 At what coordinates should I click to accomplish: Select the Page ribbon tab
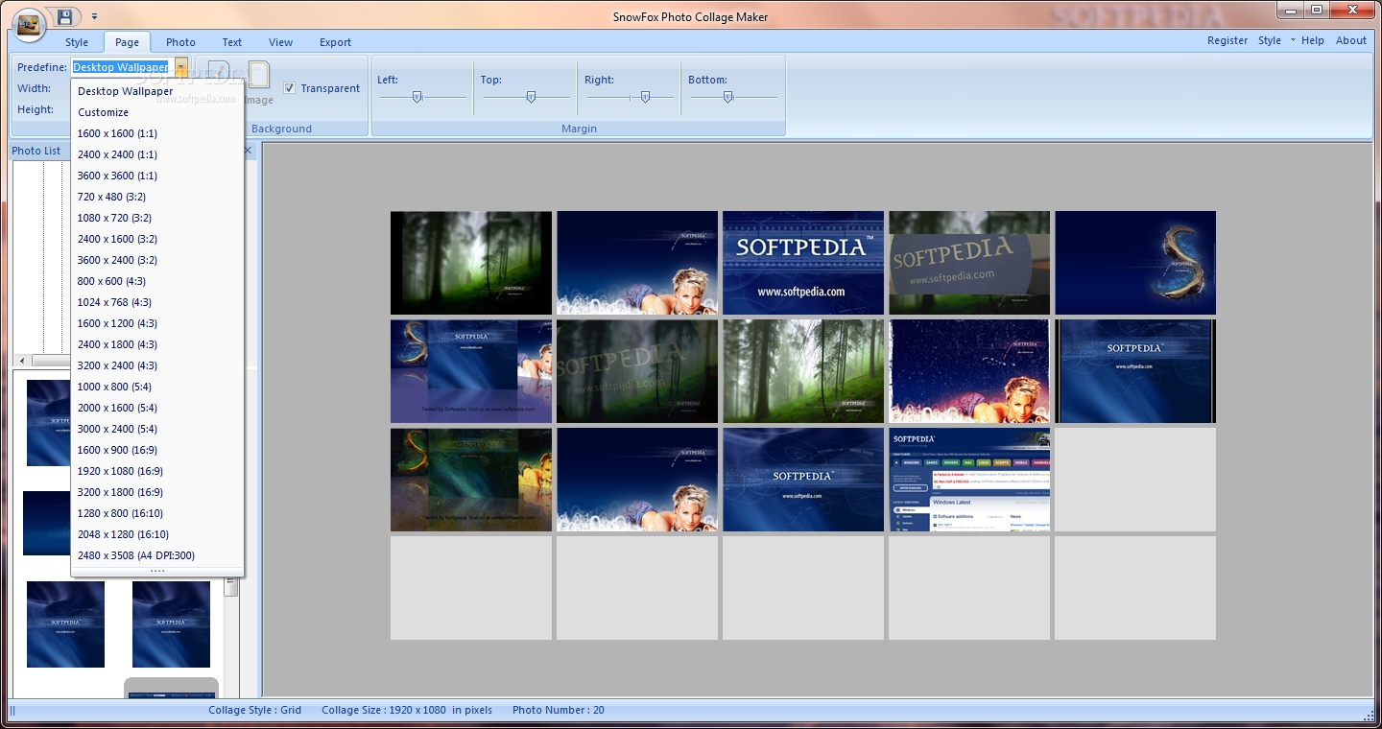coord(127,42)
